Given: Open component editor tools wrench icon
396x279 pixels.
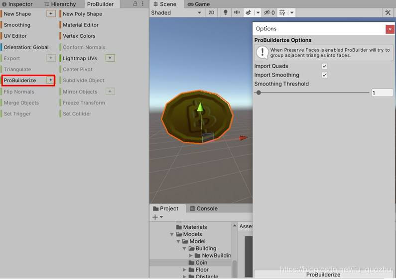Looking at the screenshot, I should 388,12.
